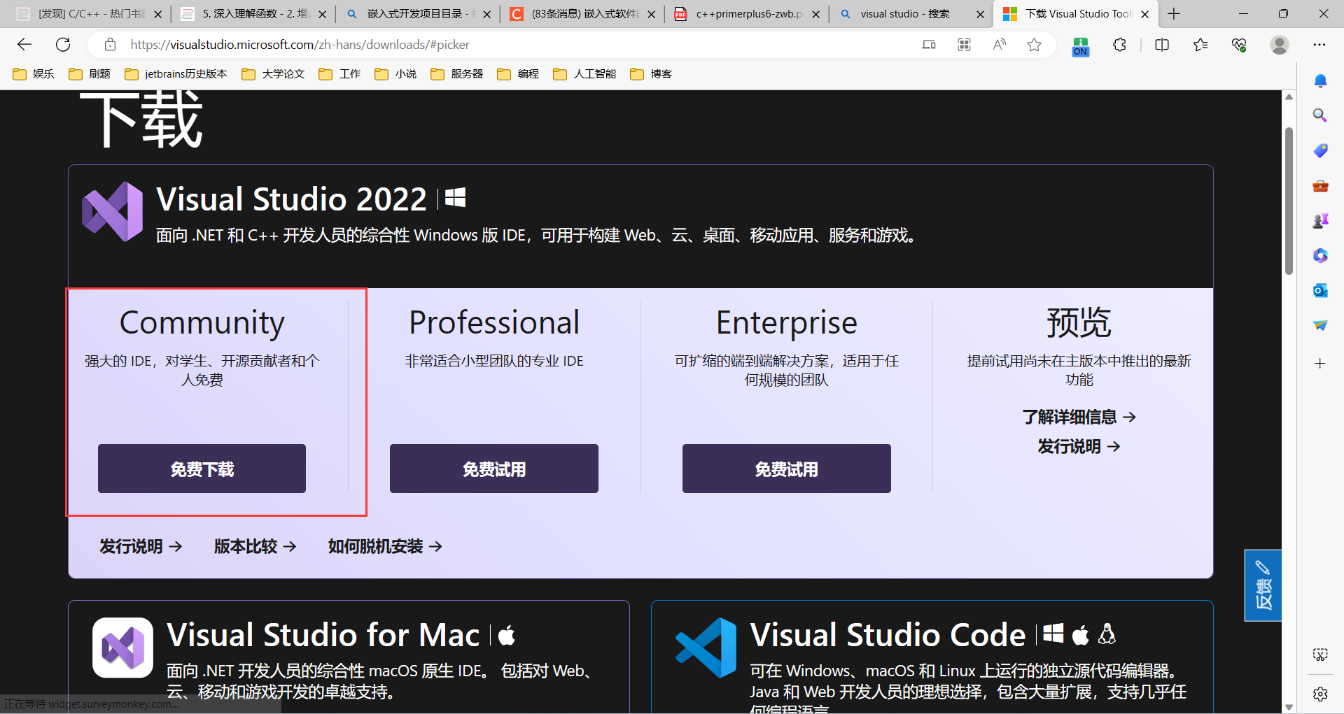Screen dimensions: 1344x714
Task: Open the 刷题 bookmarks folder
Action: 90,74
